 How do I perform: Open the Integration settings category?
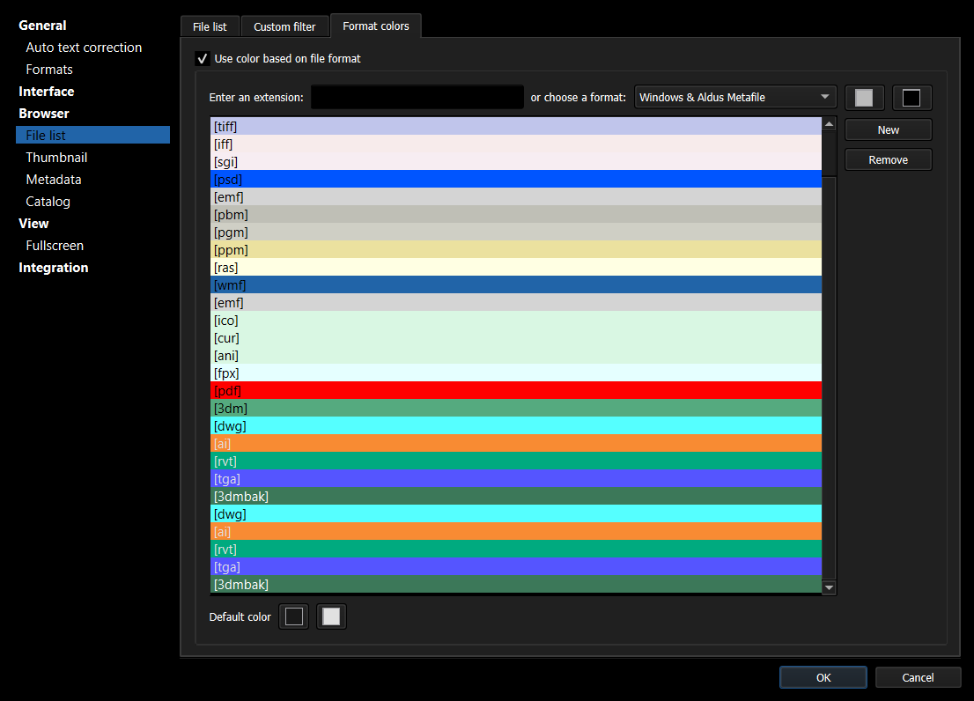tap(54, 268)
